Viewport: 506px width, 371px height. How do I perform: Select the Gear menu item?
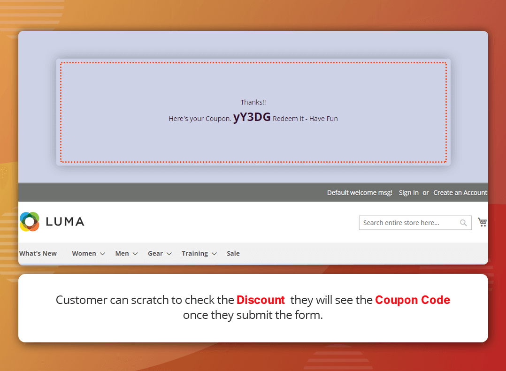point(155,253)
